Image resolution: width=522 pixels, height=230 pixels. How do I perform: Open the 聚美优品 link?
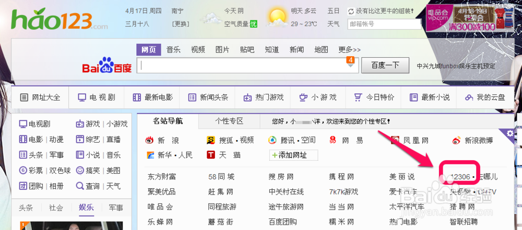(161, 192)
